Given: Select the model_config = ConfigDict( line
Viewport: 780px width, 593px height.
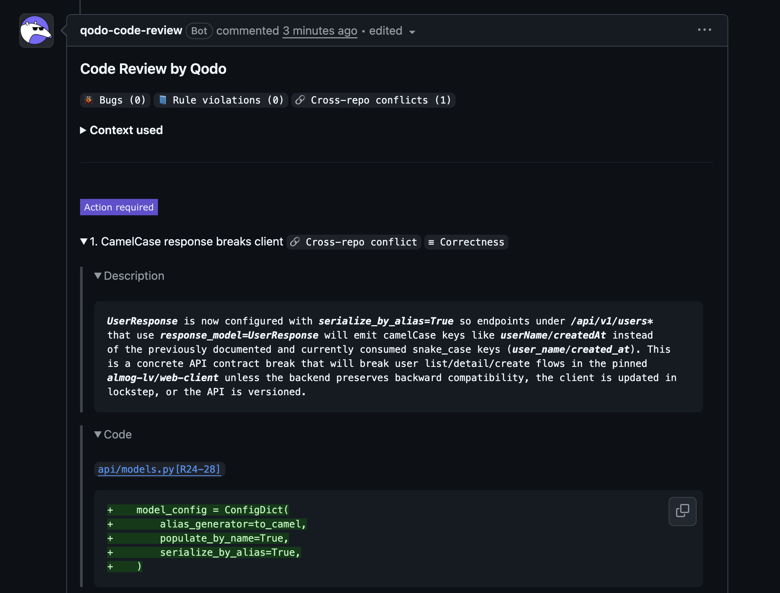Looking at the screenshot, I should pos(198,510).
